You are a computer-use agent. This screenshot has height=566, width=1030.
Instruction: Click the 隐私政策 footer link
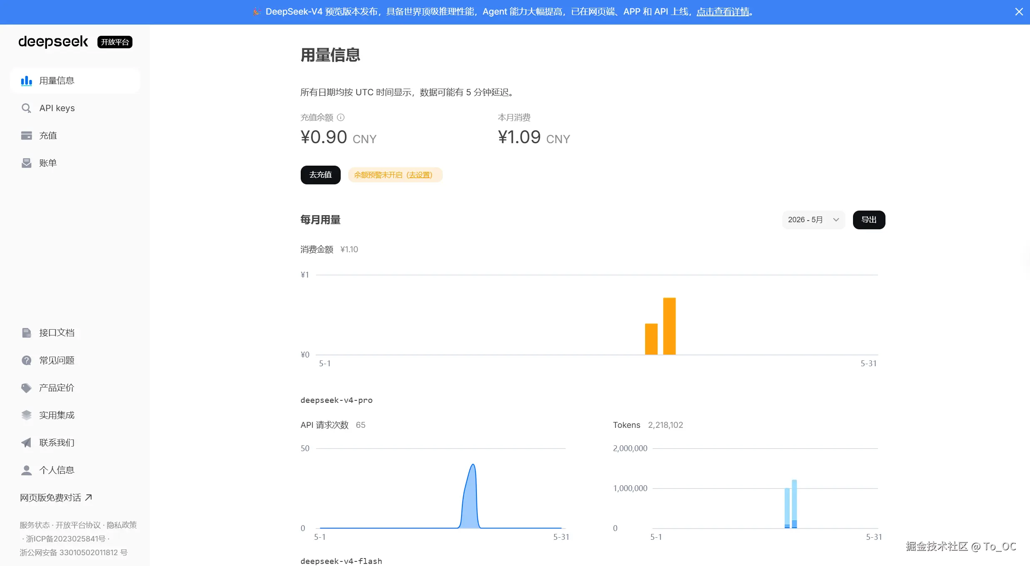(x=122, y=525)
